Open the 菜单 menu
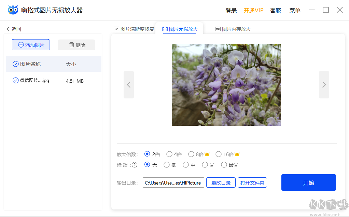This screenshot has height=217, width=349. (294, 11)
